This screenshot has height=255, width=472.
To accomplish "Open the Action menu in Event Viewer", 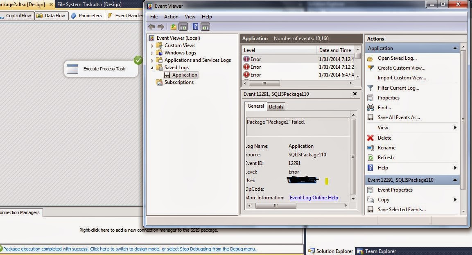I will point(171,17).
